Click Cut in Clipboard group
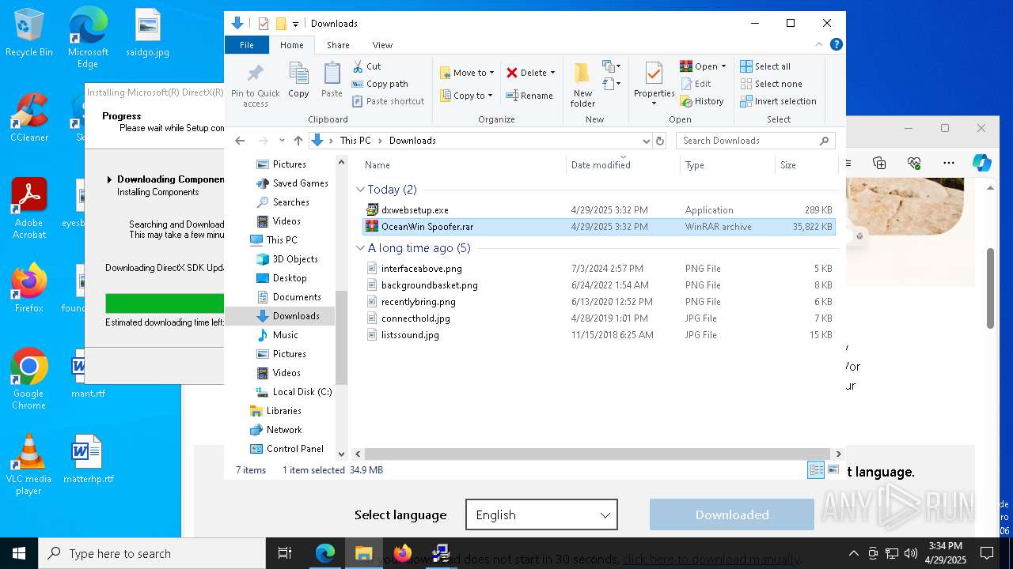The height and width of the screenshot is (569, 1013). (x=366, y=66)
